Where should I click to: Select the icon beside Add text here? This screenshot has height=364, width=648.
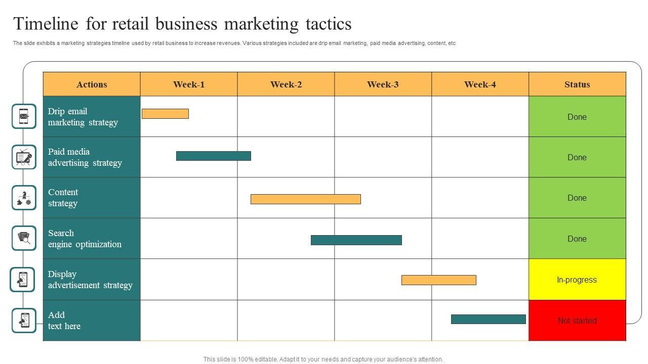click(x=24, y=321)
